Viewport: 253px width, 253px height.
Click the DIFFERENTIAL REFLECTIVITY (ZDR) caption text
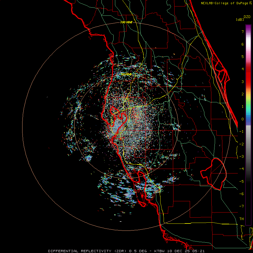(x=88, y=251)
